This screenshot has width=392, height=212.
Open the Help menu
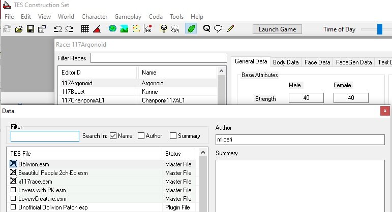click(x=197, y=17)
